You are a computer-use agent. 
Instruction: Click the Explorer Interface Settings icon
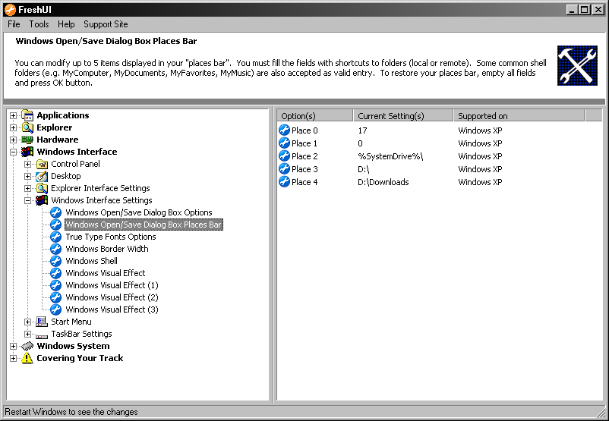[x=42, y=188]
